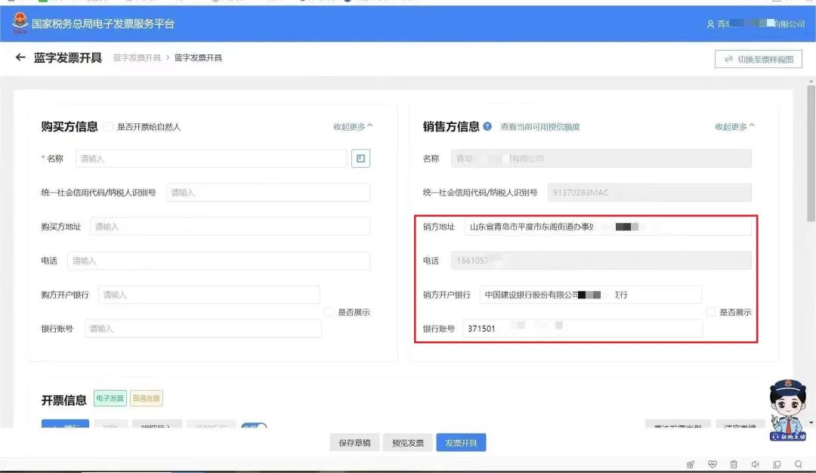
Task: Click the page vertical scrollbar thumb
Action: point(811,153)
